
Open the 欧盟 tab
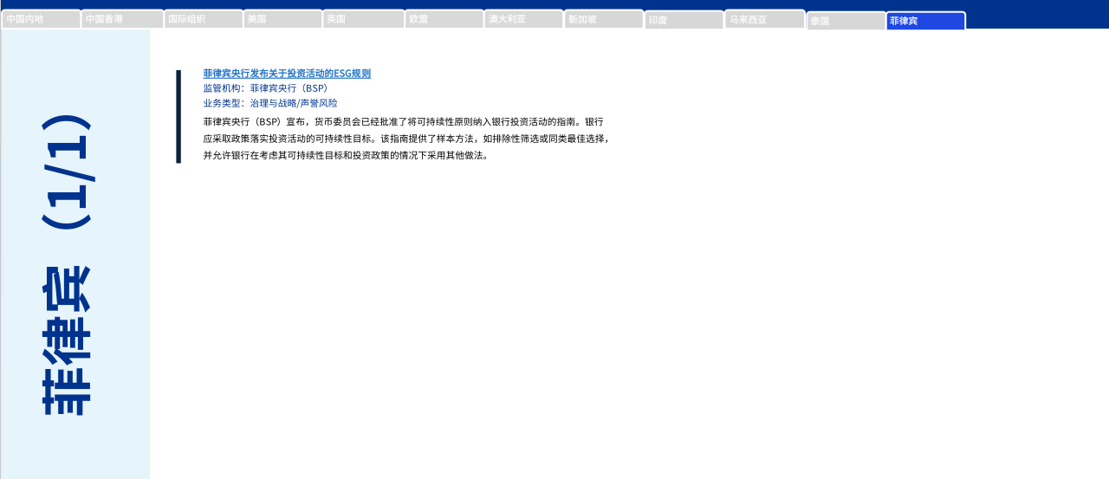click(444, 19)
